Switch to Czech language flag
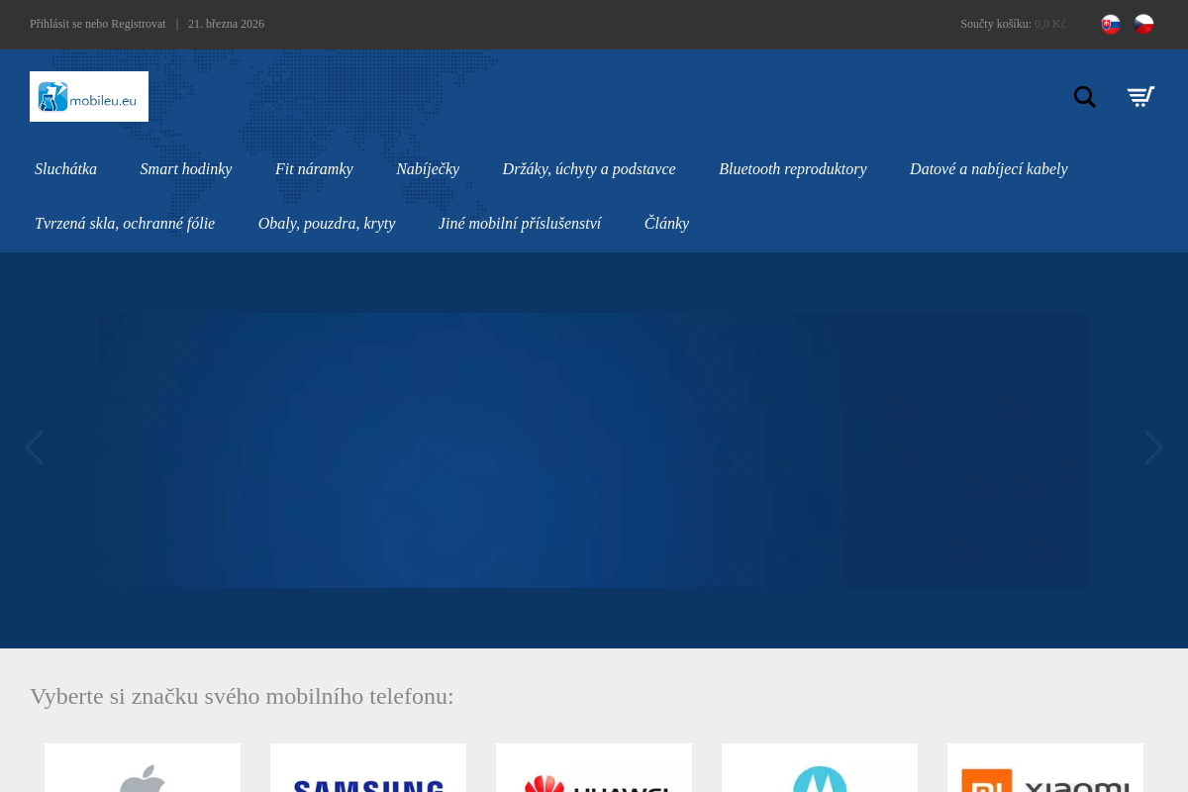Screen dimensions: 1188x792 (x=1143, y=25)
